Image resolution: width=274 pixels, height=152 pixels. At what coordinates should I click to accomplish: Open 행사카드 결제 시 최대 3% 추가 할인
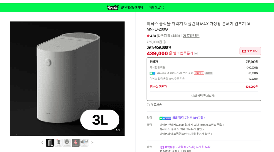point(182,129)
